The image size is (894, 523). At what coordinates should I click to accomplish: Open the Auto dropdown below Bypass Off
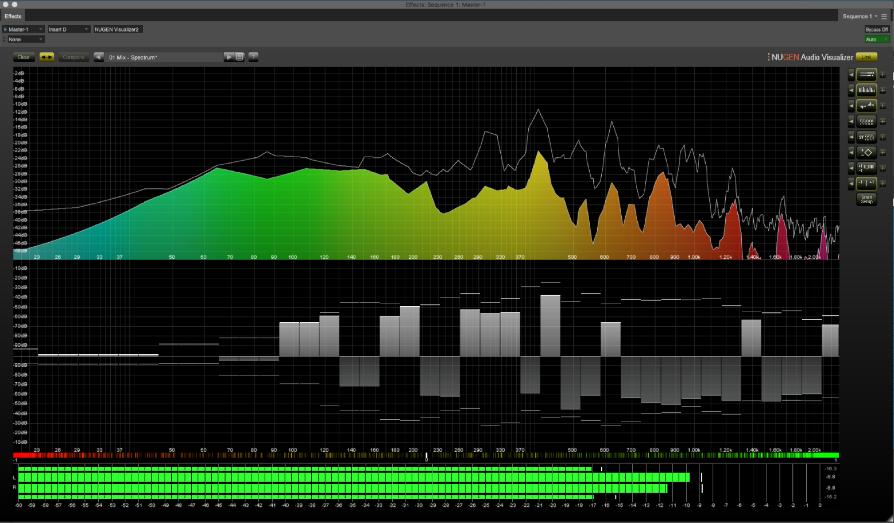876,39
